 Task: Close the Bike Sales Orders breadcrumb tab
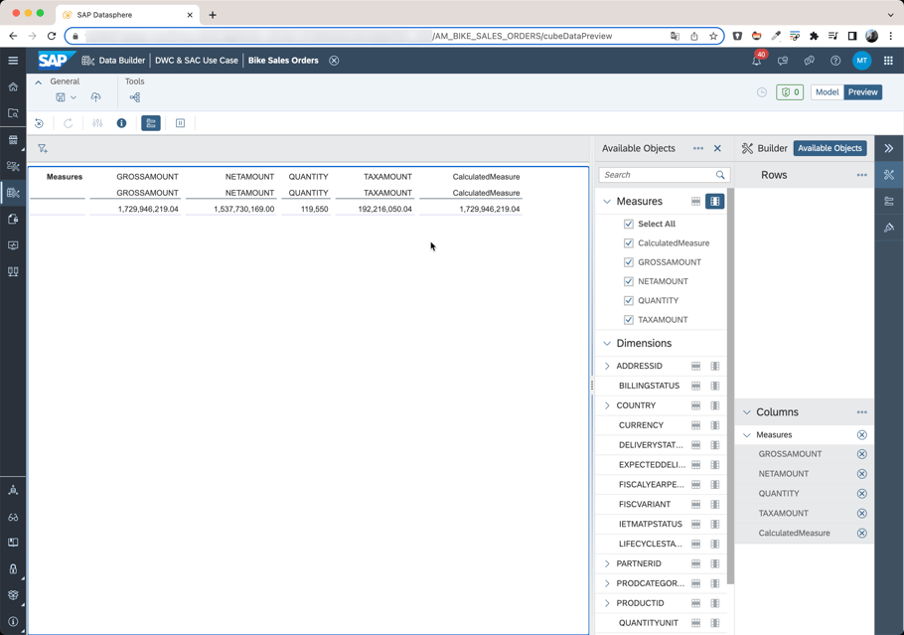point(334,61)
